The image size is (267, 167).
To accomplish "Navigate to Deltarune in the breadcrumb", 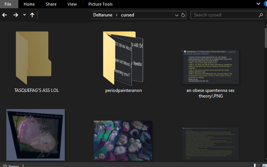I will (103, 15).
